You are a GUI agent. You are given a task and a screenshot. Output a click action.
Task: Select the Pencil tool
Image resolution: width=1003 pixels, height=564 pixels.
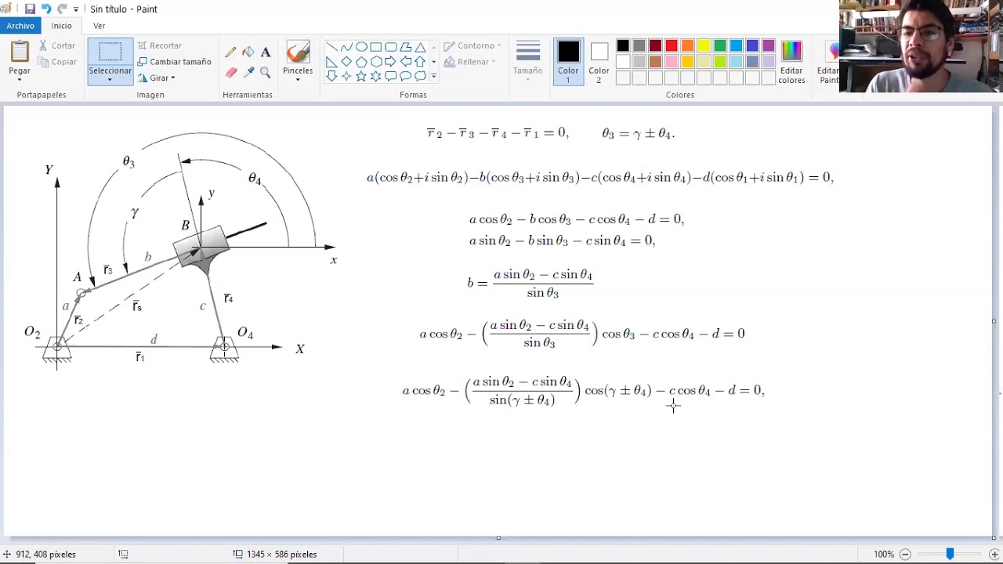coord(230,52)
